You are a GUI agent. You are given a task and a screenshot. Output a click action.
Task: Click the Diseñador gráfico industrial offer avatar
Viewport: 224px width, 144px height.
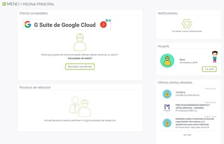pyautogui.click(x=167, y=123)
